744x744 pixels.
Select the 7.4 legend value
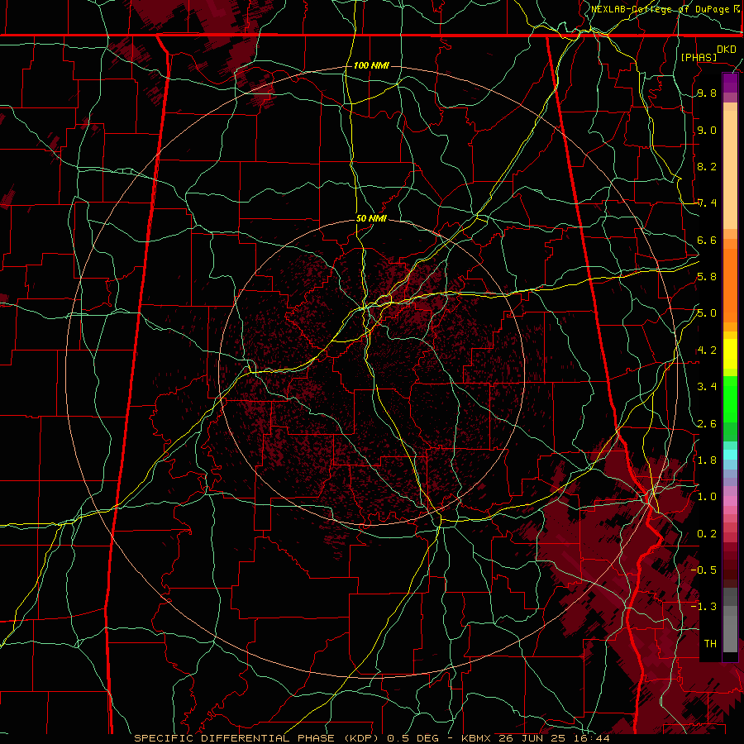(x=707, y=203)
